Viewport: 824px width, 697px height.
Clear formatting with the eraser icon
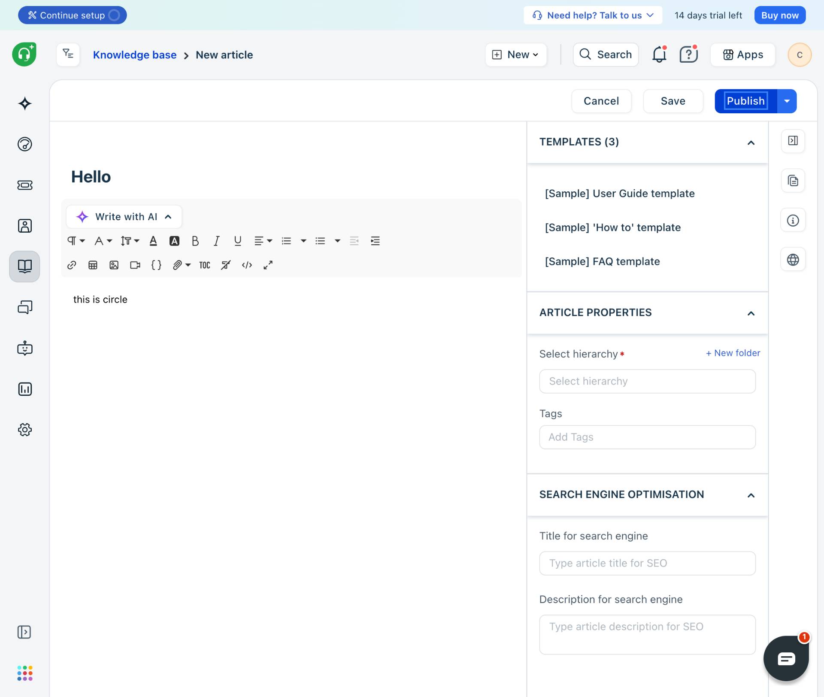226,265
